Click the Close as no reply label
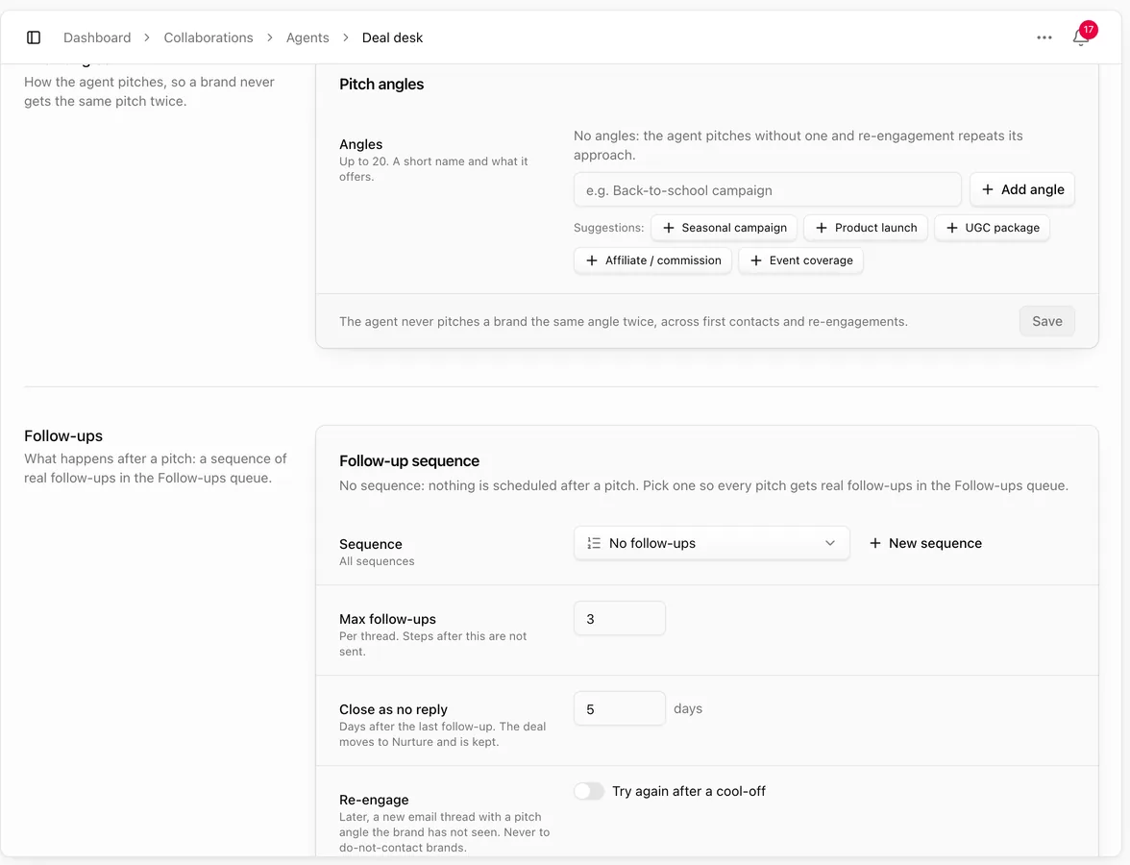This screenshot has height=865, width=1130. [394, 709]
